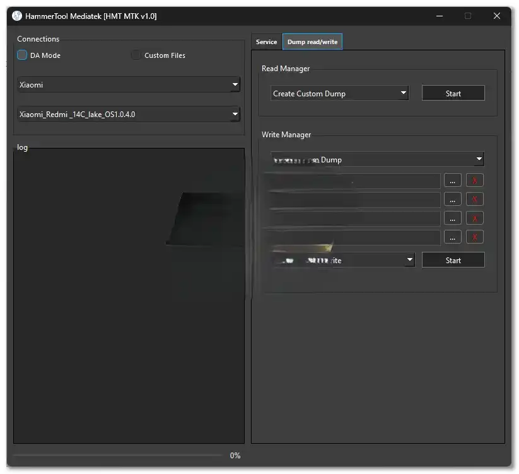Open the Xiaomi_Redmi_14C_lake model dropdown

[x=129, y=115]
